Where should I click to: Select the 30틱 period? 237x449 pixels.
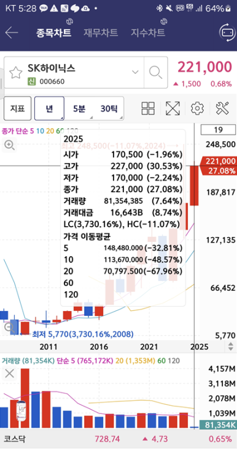click(109, 108)
